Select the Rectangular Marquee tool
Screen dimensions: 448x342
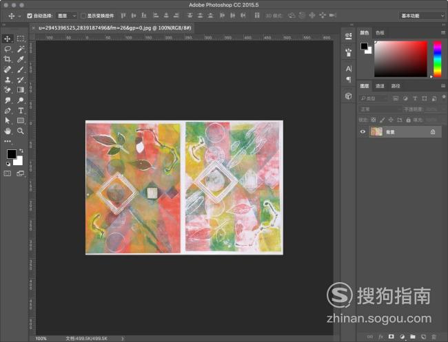pos(20,39)
